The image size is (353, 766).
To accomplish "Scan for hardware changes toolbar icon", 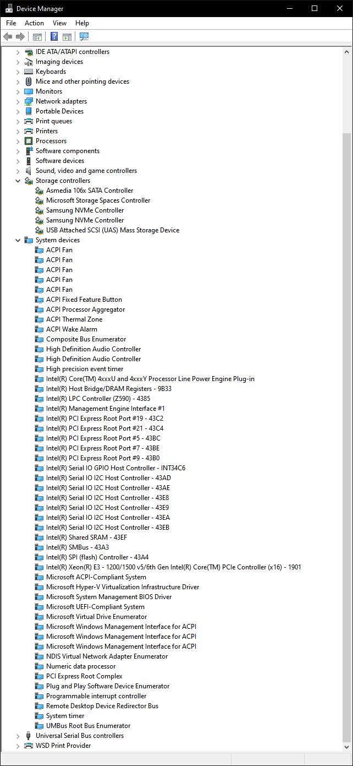I will point(84,37).
